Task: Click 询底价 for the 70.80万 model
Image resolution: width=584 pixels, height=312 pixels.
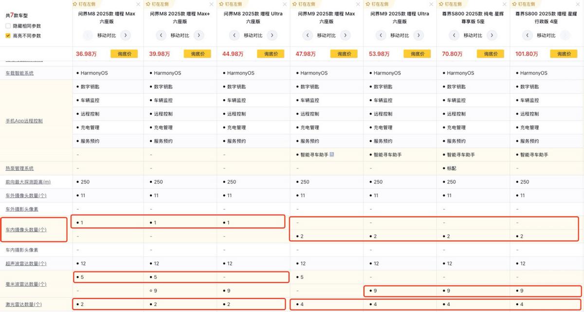Action: pyautogui.click(x=490, y=54)
